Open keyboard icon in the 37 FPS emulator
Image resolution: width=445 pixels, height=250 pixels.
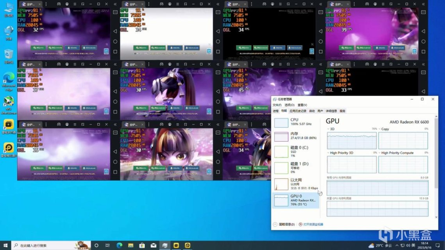115,72
